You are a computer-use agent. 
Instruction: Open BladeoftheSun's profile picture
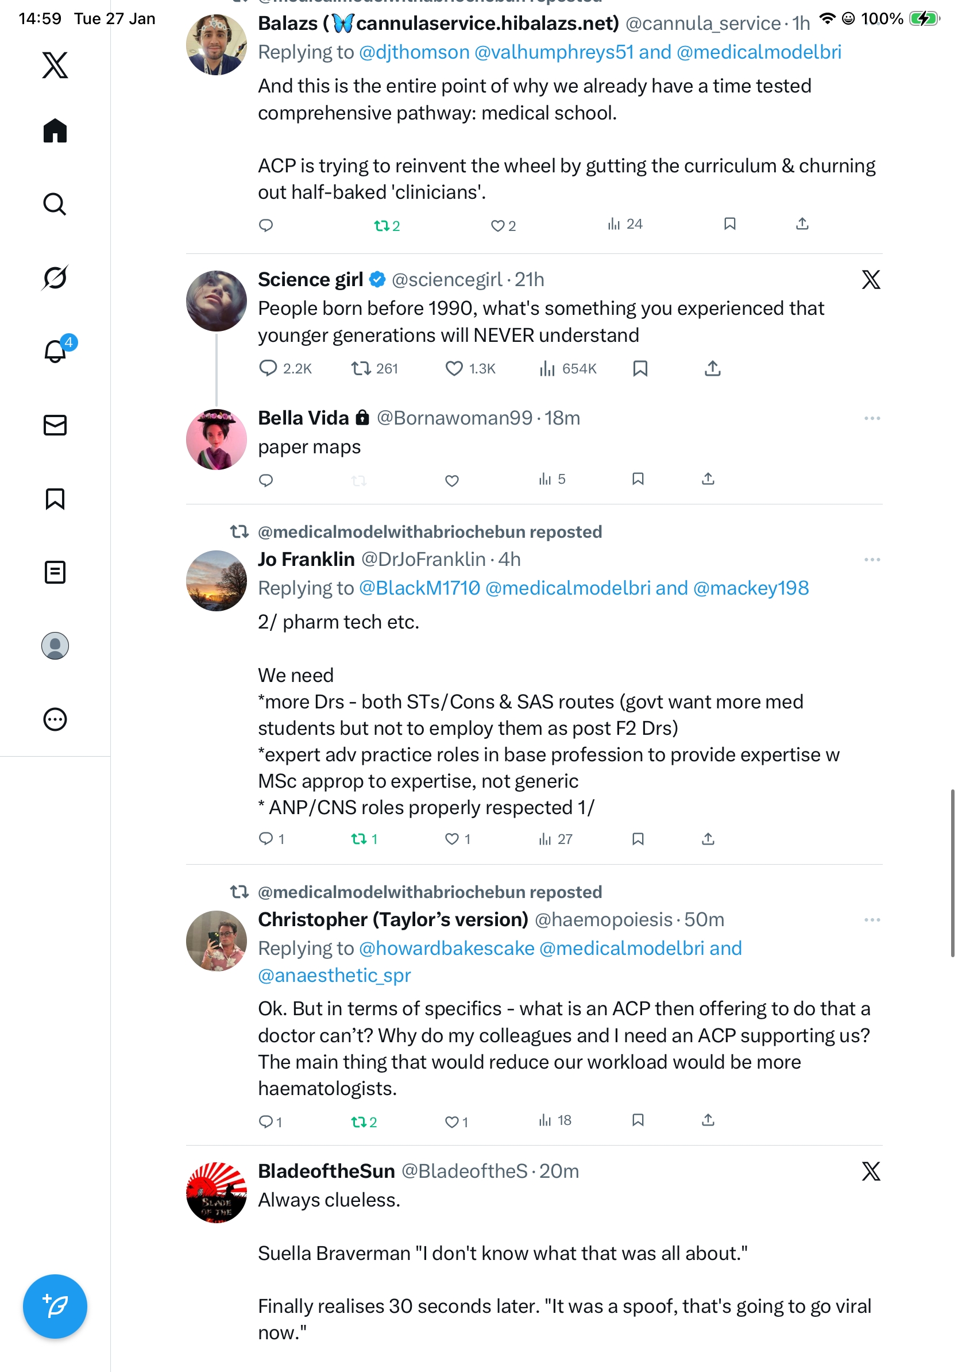(x=216, y=1192)
